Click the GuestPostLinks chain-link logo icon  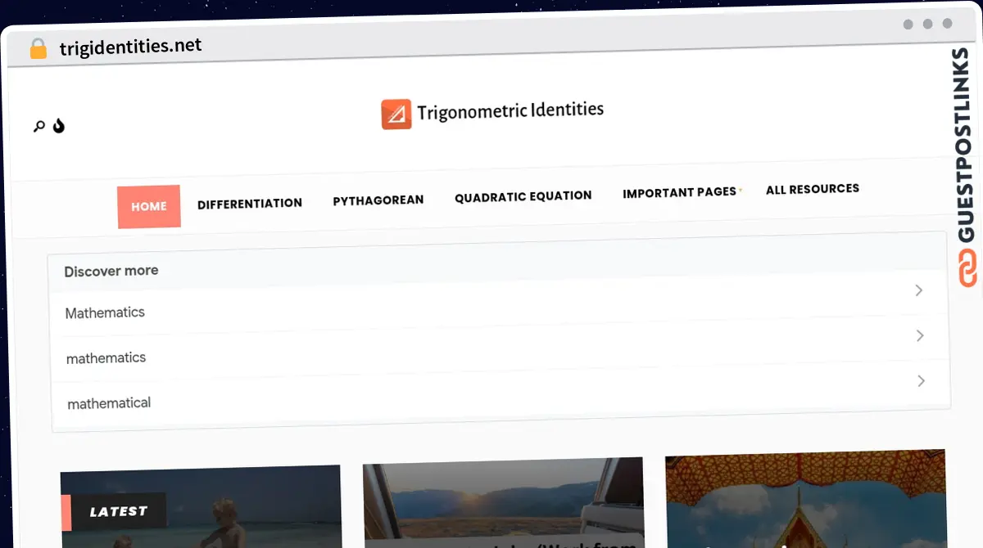[967, 268]
